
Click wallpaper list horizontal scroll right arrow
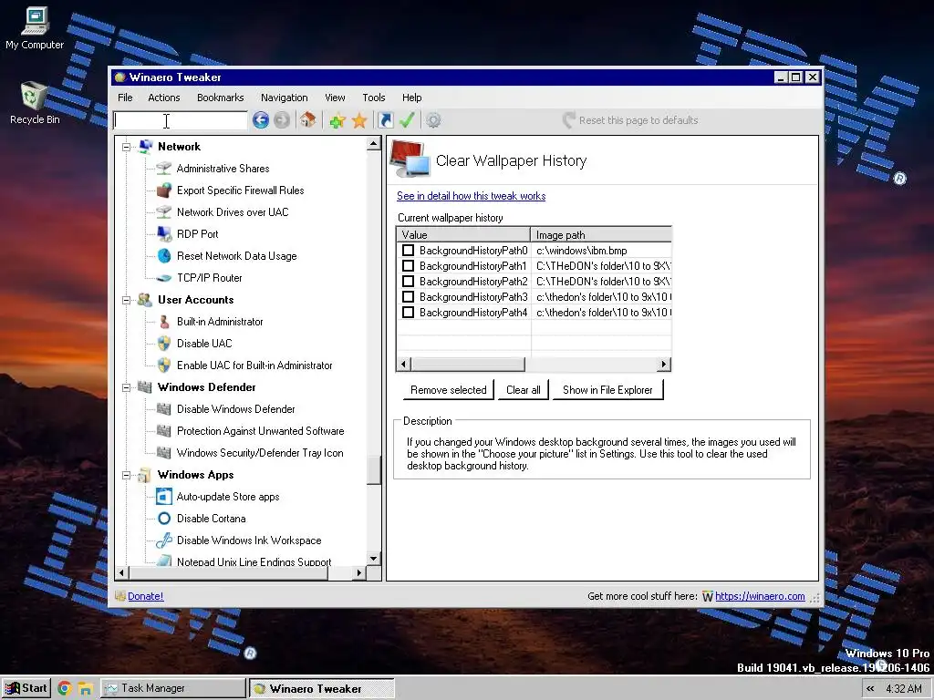(x=664, y=364)
